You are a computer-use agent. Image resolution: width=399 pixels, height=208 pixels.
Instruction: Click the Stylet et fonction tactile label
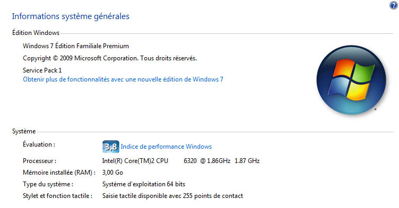click(x=57, y=196)
